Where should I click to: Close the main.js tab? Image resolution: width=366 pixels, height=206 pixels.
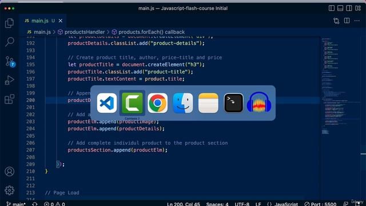(61, 21)
